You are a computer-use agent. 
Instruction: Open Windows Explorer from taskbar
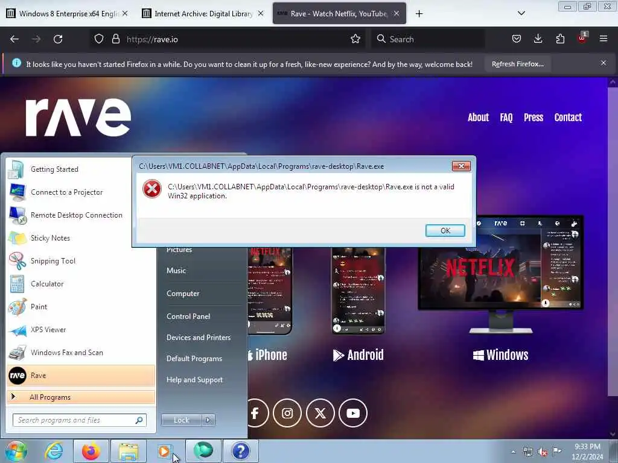129,451
